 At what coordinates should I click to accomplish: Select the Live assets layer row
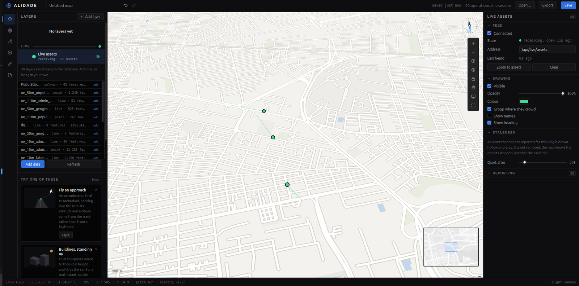[61, 57]
